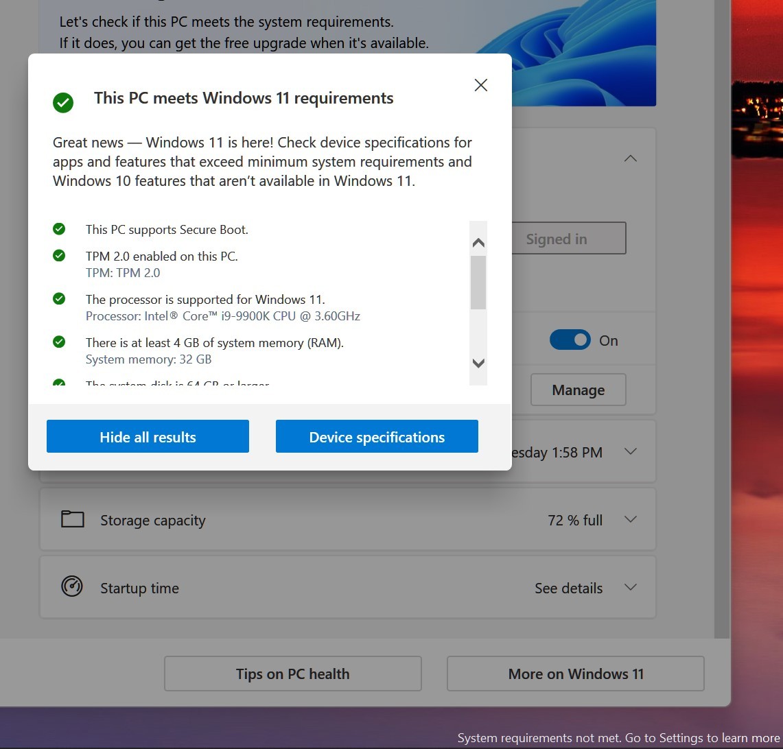Click 'See details' for Startup time
Viewport: 783px width, 749px height.
569,588
